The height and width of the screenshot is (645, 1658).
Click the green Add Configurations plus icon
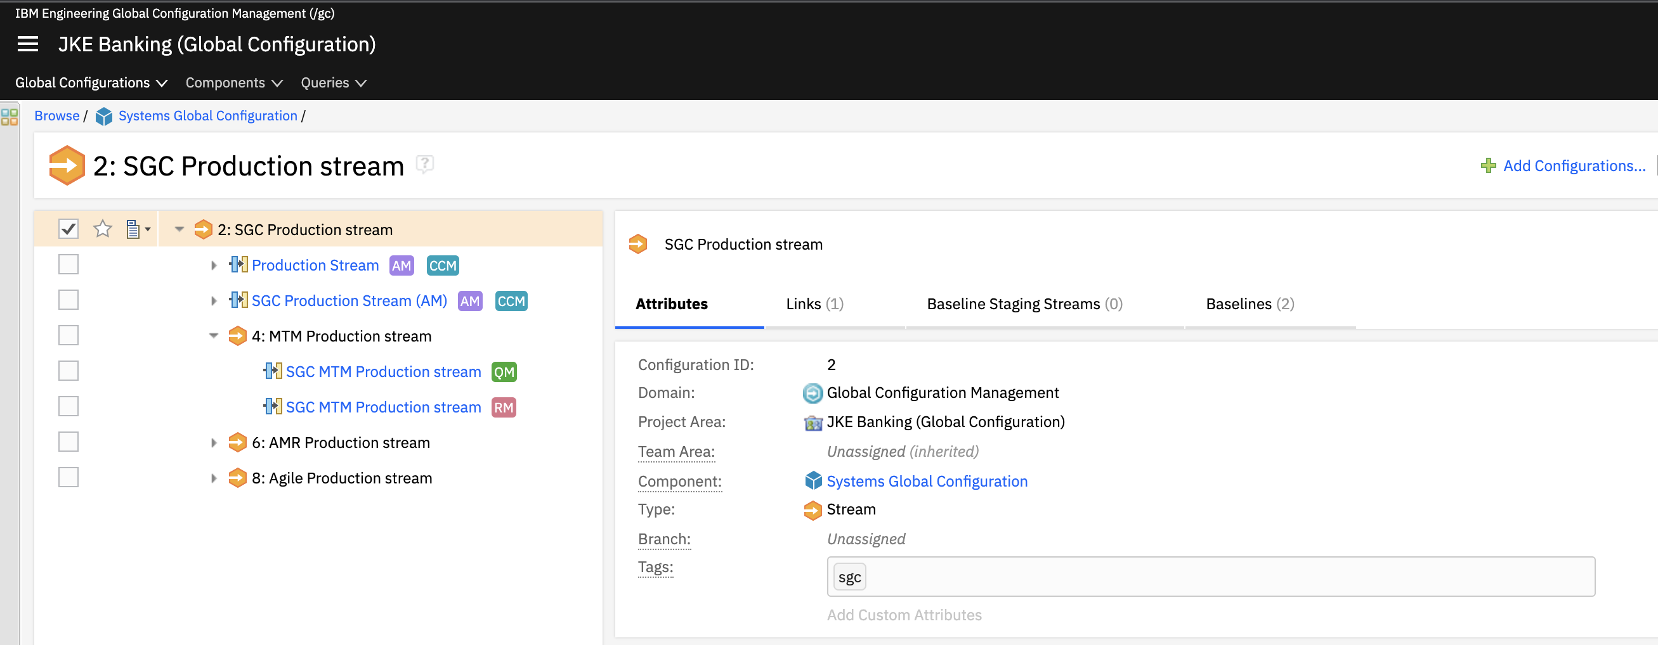pyautogui.click(x=1488, y=166)
